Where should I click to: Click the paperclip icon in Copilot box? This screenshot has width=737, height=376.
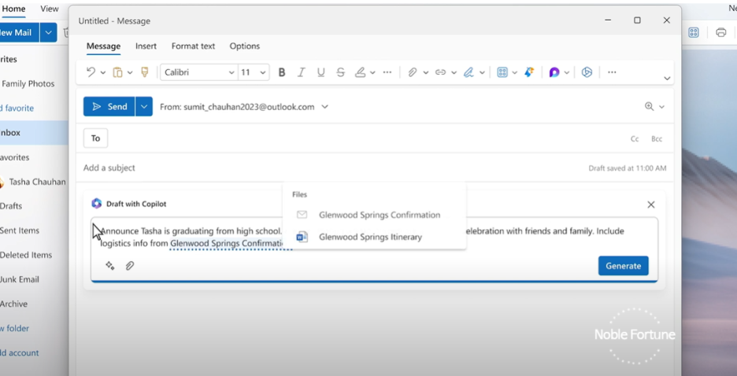tap(130, 266)
